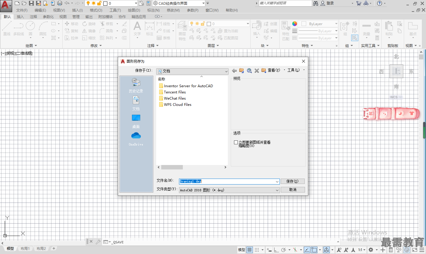Open History (历史记录) in dialog sidebar
This screenshot has height=254, width=426.
click(136, 85)
